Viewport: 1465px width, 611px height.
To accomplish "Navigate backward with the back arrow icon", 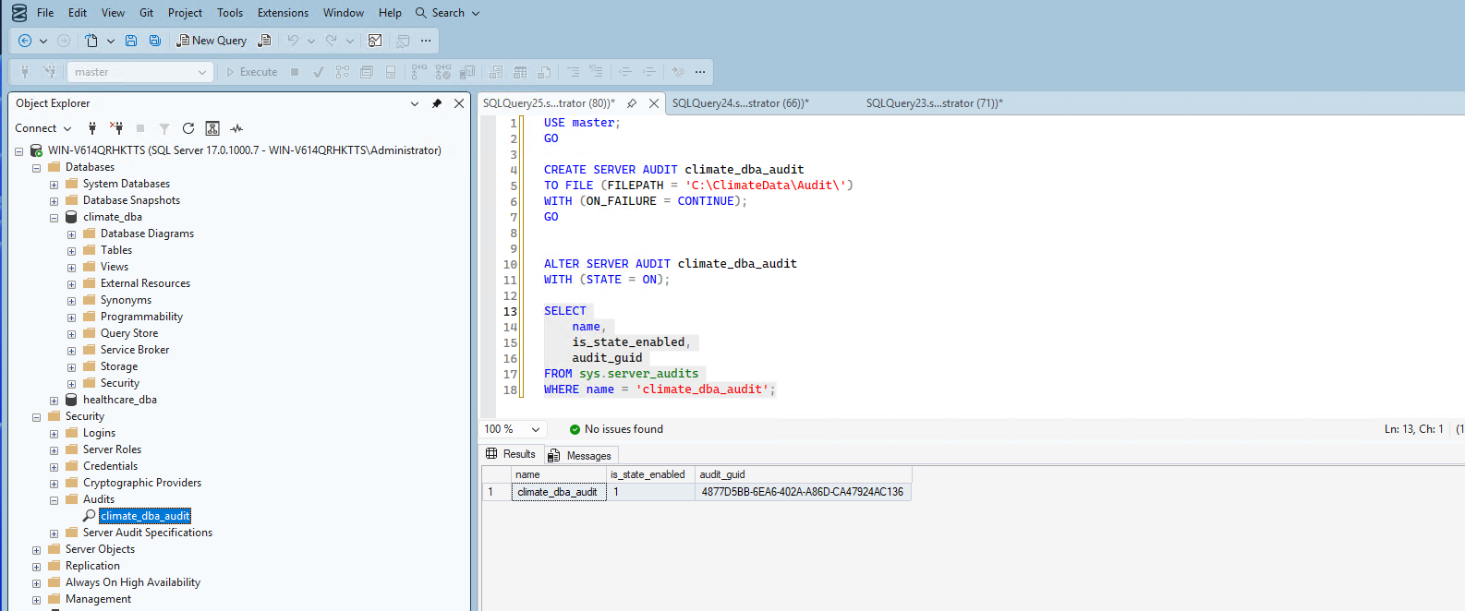I will (25, 41).
